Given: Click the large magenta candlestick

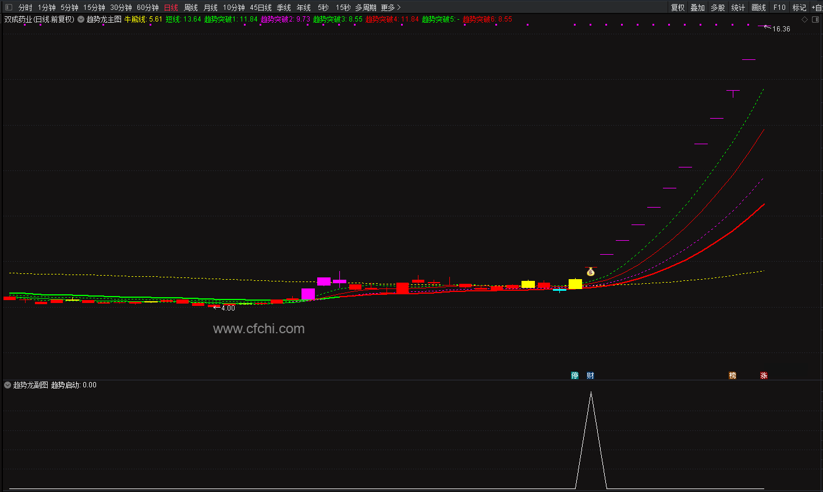Looking at the screenshot, I should (x=308, y=294).
